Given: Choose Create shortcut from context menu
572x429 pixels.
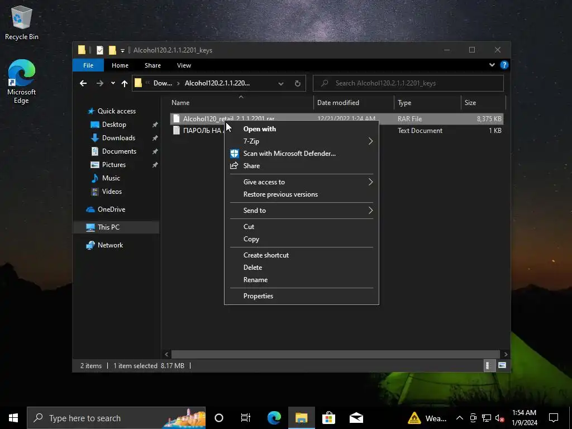Looking at the screenshot, I should [x=301, y=255].
